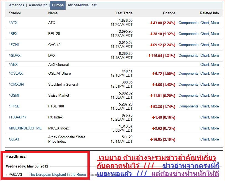Open the ^BFX symbol link
Viewport: 225px width, 181px height.
13,34
